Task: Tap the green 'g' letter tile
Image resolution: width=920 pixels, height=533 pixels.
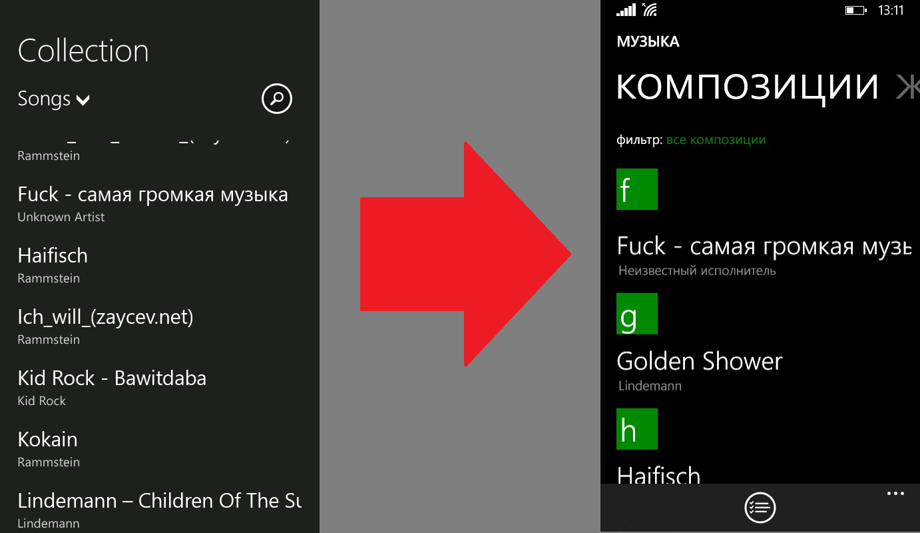Action: point(637,314)
